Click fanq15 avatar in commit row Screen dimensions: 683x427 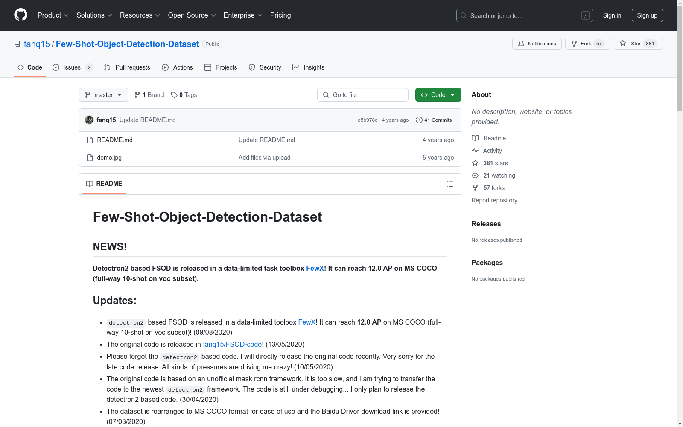pos(89,120)
